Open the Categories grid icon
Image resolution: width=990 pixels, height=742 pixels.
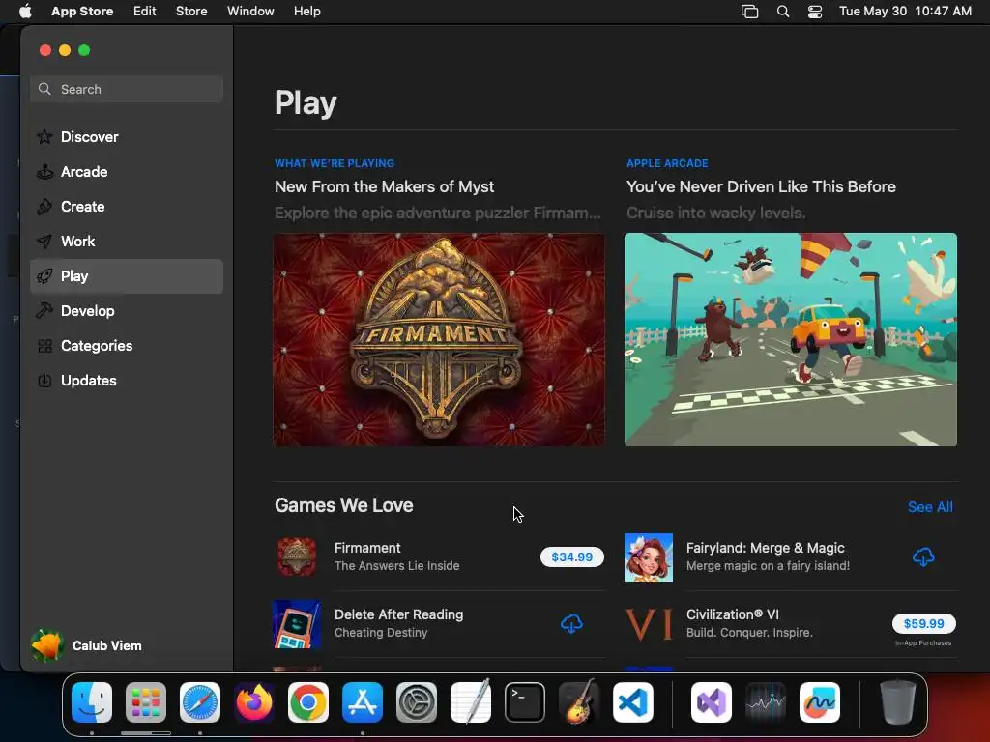[44, 346]
